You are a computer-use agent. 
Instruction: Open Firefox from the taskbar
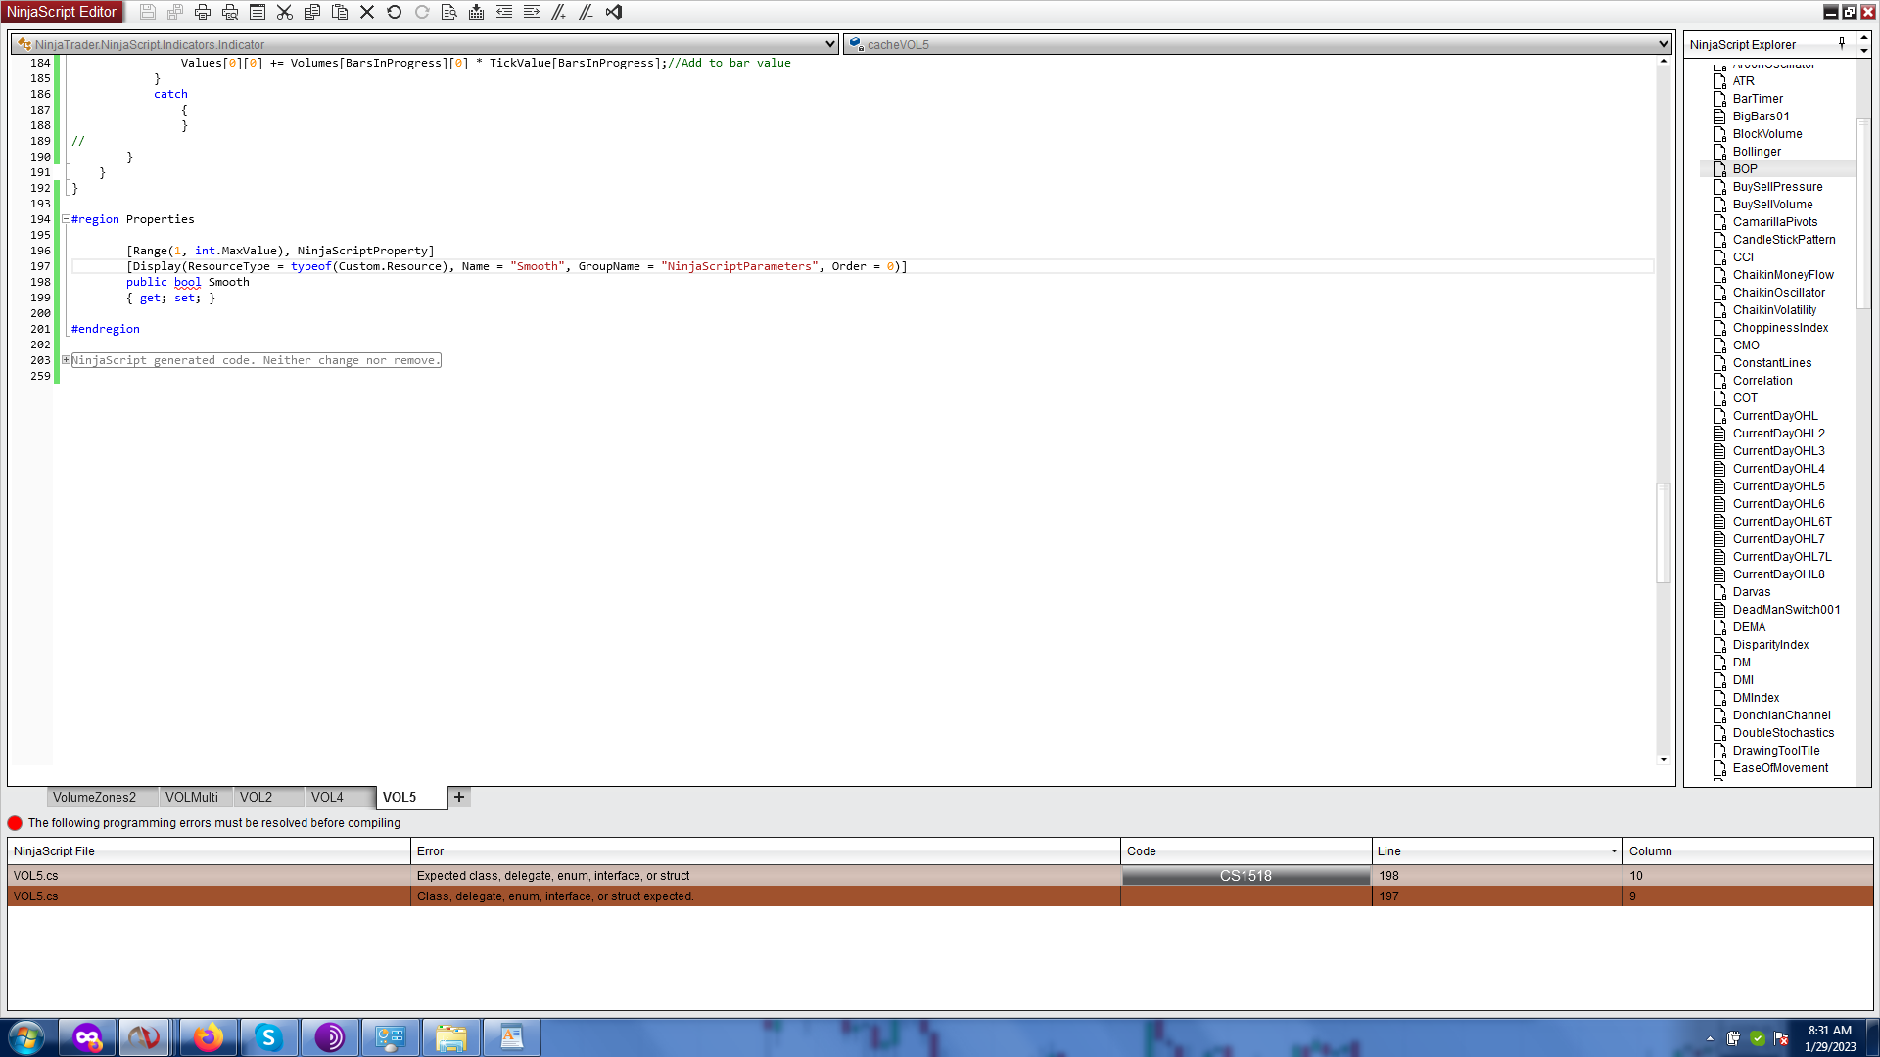point(208,1037)
